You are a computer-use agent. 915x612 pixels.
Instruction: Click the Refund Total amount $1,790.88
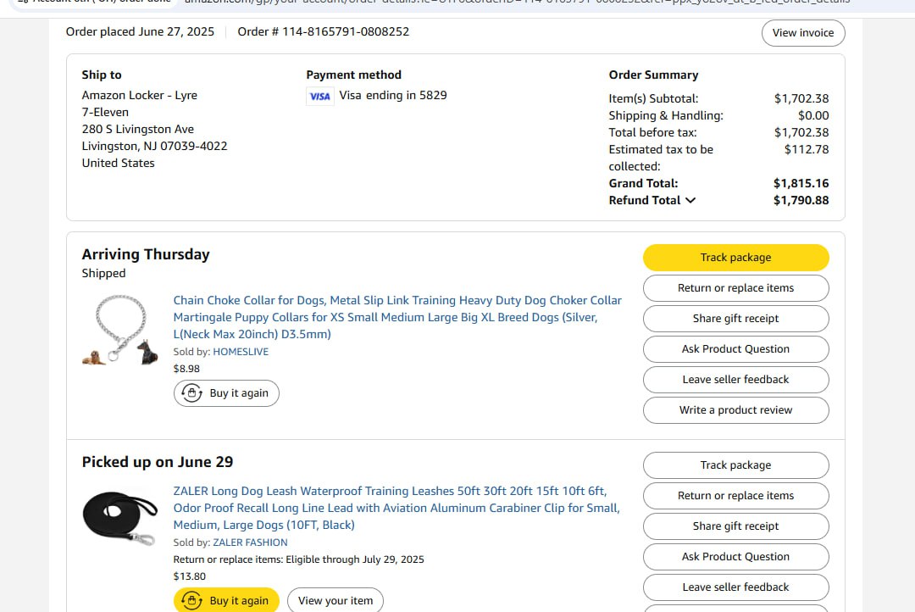coord(801,200)
